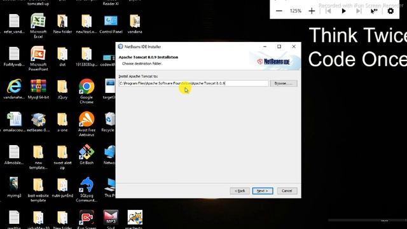407x229 pixels.
Task: Skip to the next frame in toolbar
Action: point(359,11)
